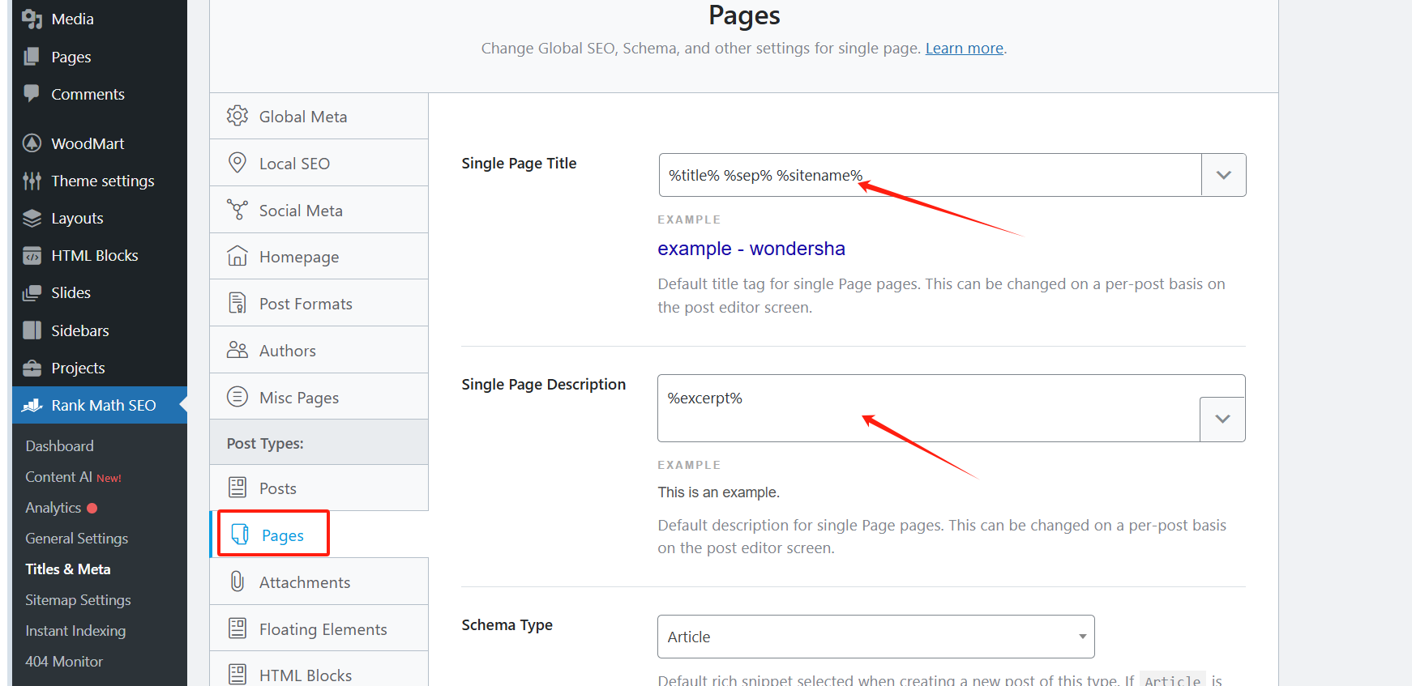1412x686 pixels.
Task: Click the Global Meta gear icon
Action: click(x=237, y=116)
